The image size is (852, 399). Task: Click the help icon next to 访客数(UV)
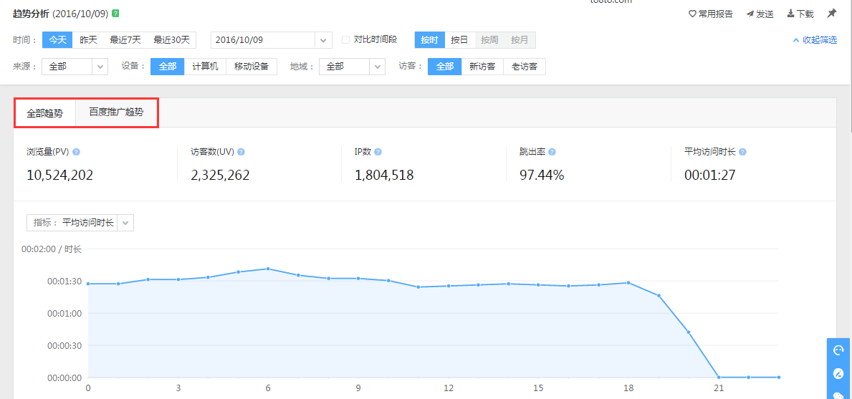pos(241,152)
